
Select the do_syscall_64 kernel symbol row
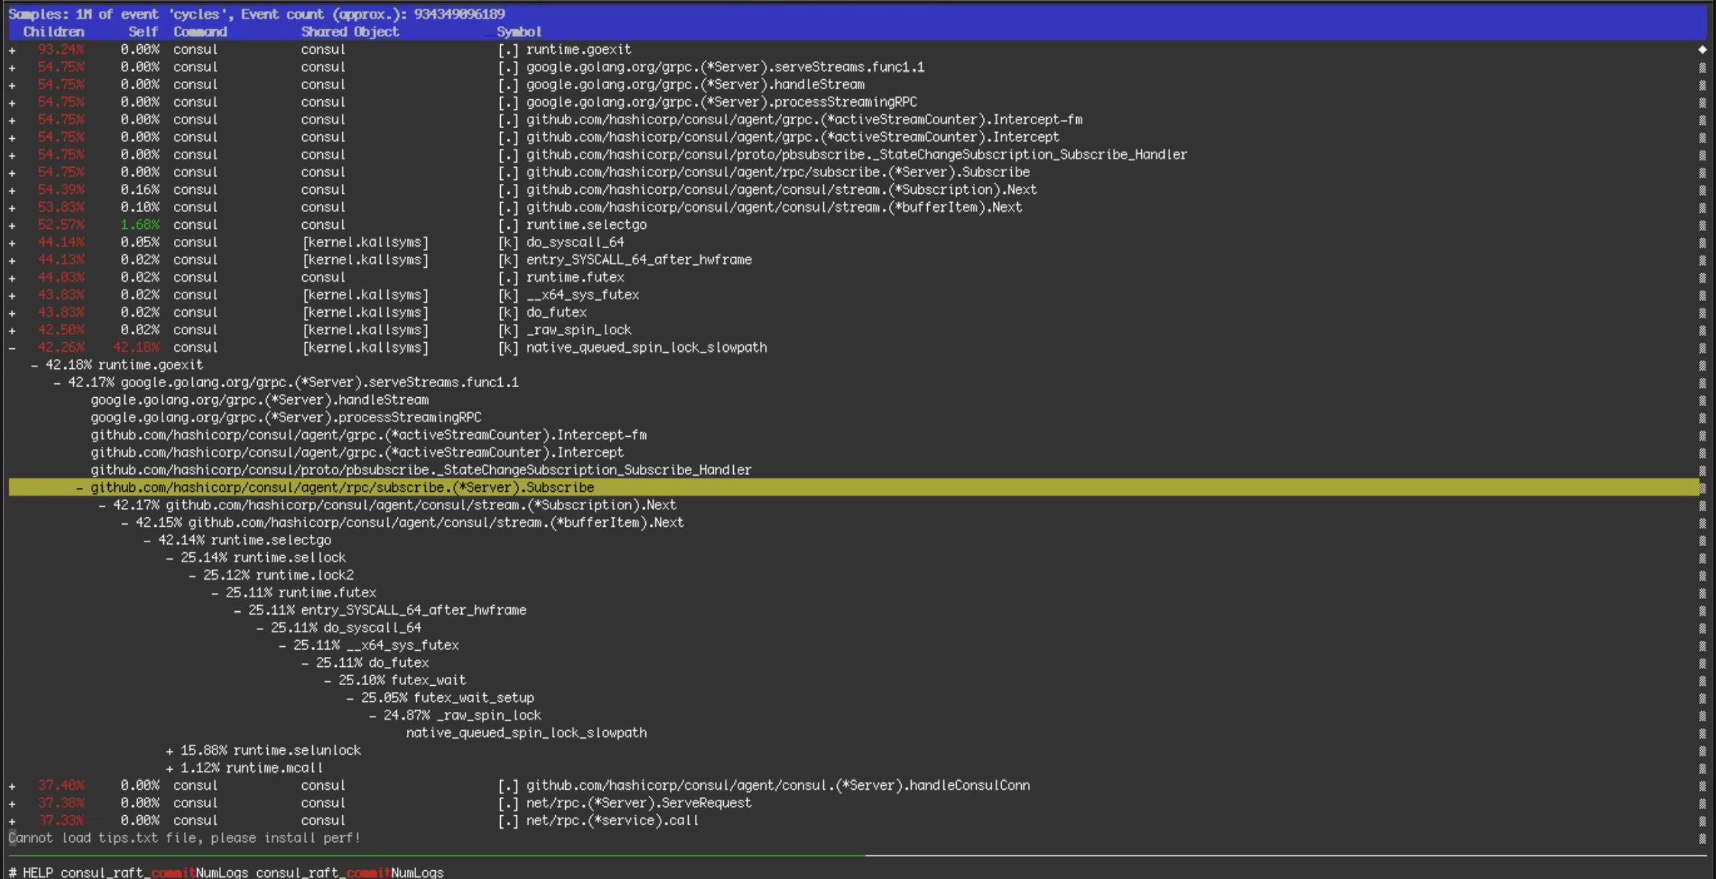[x=574, y=242]
